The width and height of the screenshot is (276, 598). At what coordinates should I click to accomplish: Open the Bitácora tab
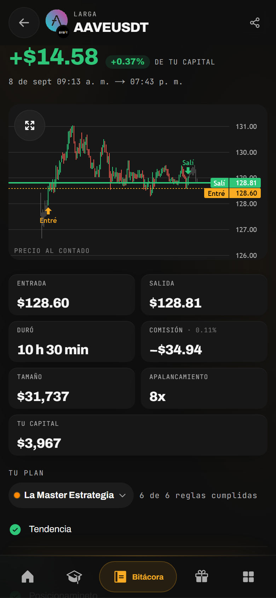[x=138, y=577]
